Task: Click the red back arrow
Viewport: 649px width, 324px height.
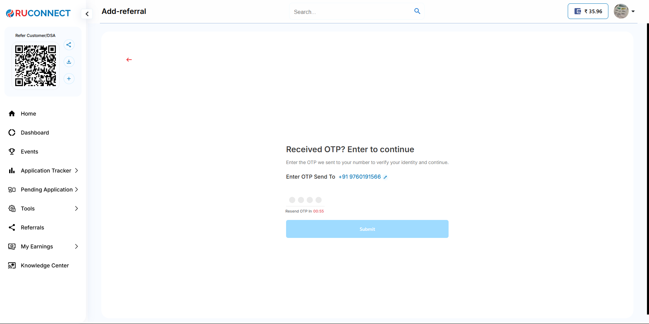Action: tap(129, 60)
